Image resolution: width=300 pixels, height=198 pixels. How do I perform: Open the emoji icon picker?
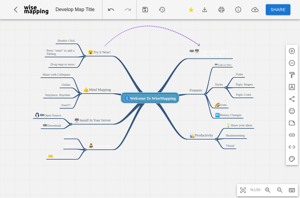pos(292,111)
